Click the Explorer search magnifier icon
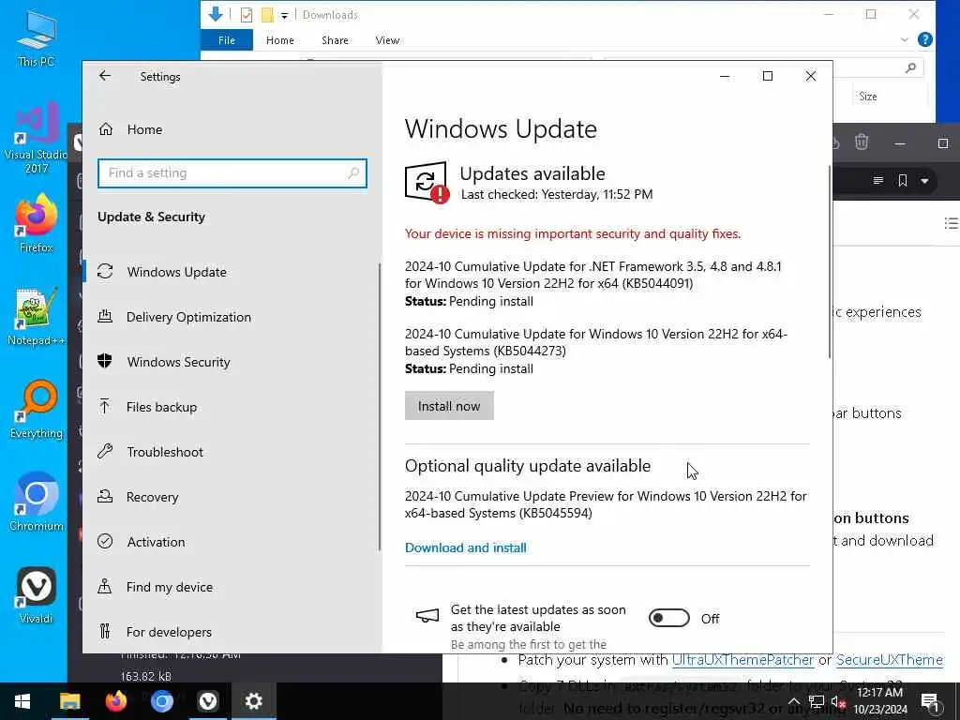The width and height of the screenshot is (960, 720). click(x=910, y=67)
